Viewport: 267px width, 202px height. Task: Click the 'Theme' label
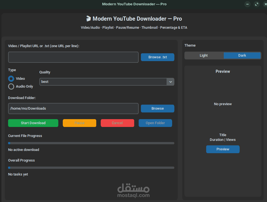[x=190, y=45]
